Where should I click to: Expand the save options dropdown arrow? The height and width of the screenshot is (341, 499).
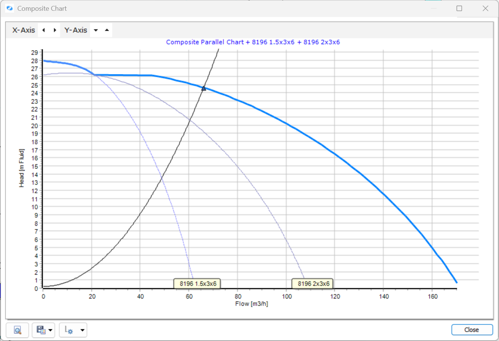click(50, 330)
